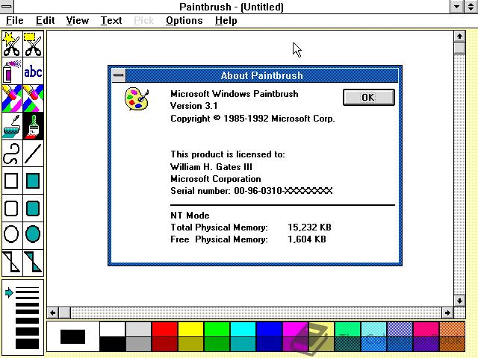Pick the dark green color swatch
Viewport: 478px width, 358px height.
(217, 344)
